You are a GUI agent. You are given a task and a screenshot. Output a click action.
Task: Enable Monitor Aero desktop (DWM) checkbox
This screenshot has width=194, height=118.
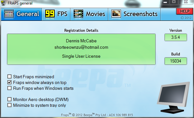pyautogui.click(x=9, y=99)
